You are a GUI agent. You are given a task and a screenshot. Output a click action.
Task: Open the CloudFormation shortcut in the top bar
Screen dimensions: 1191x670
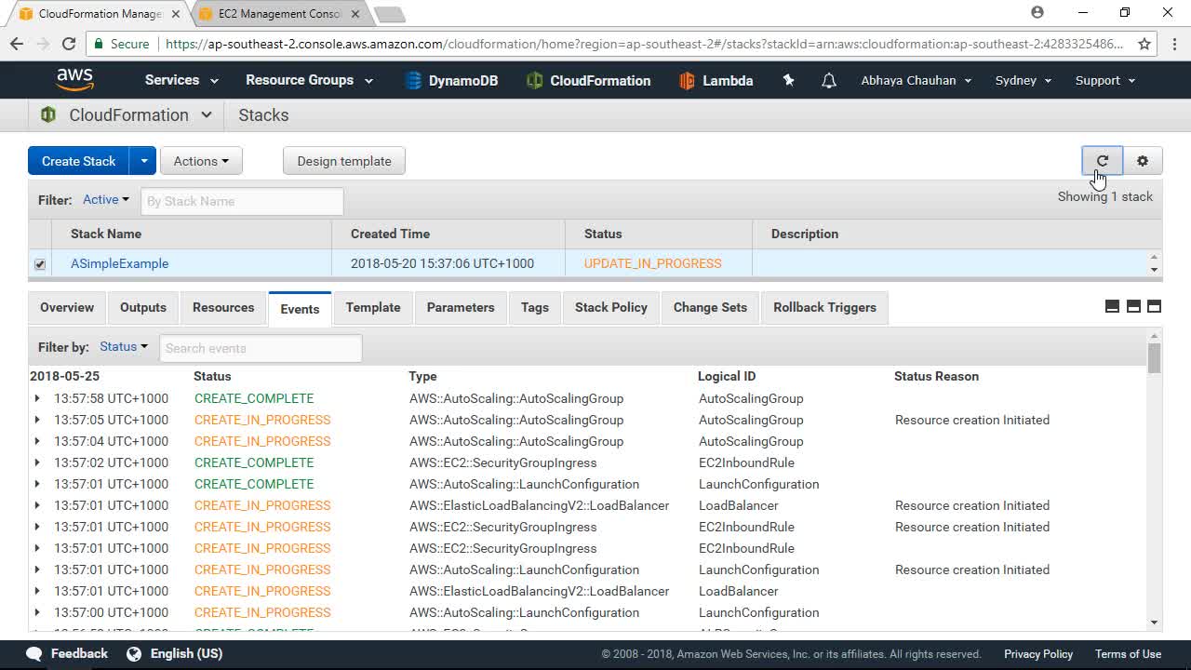588,81
